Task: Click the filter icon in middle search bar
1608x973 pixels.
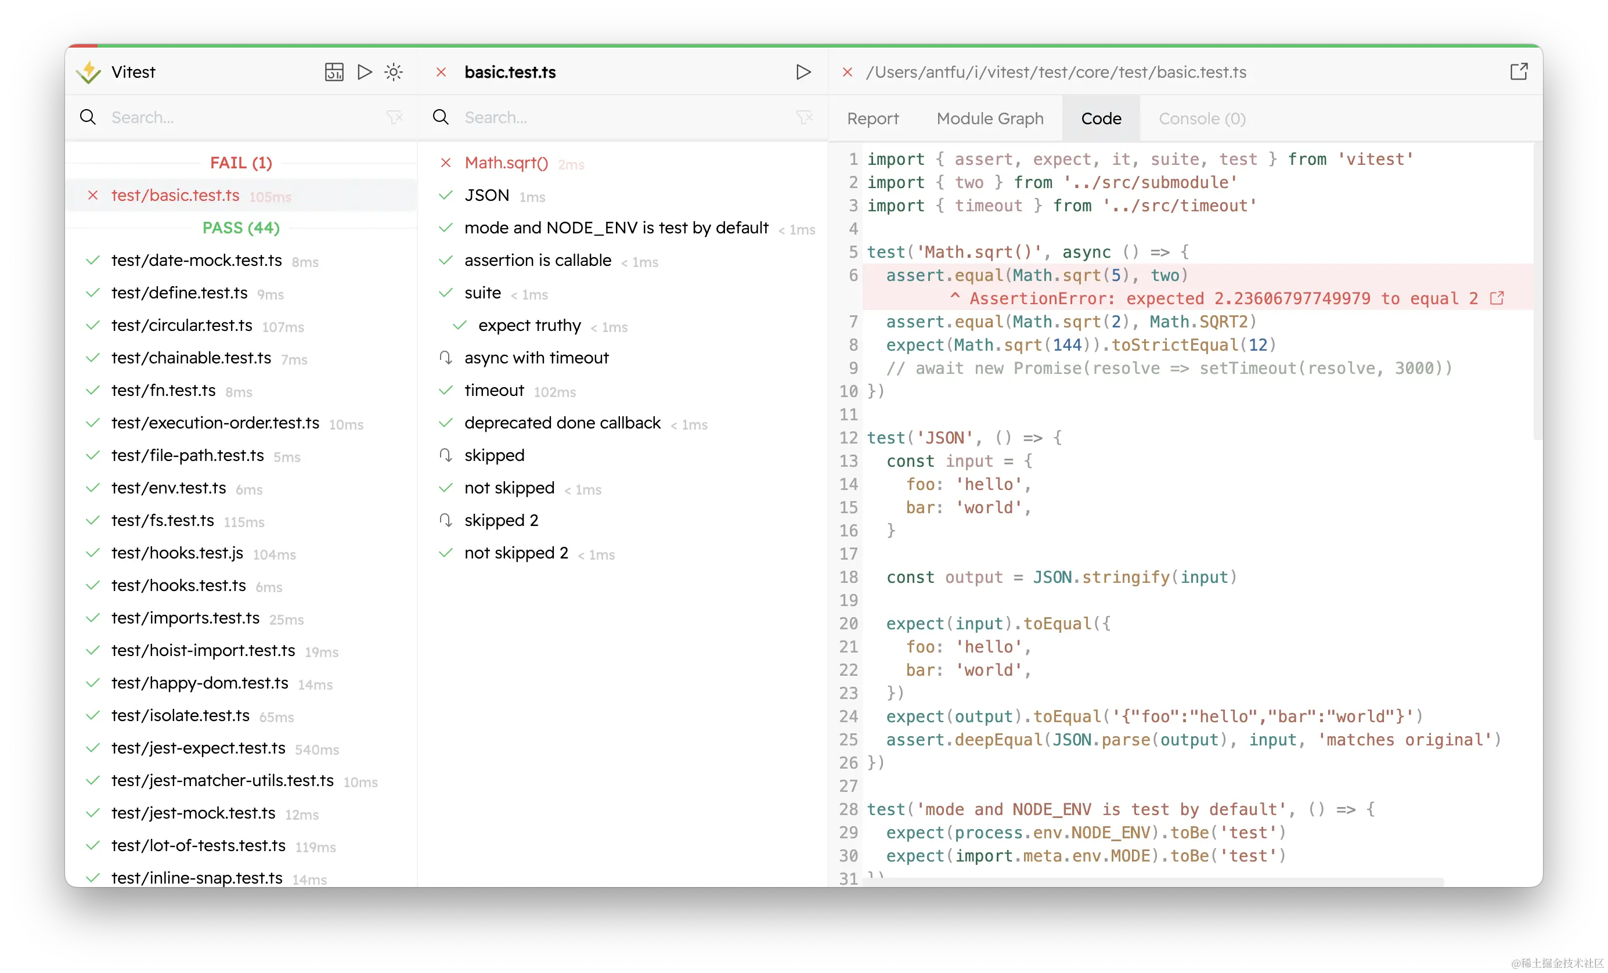Action: point(804,117)
